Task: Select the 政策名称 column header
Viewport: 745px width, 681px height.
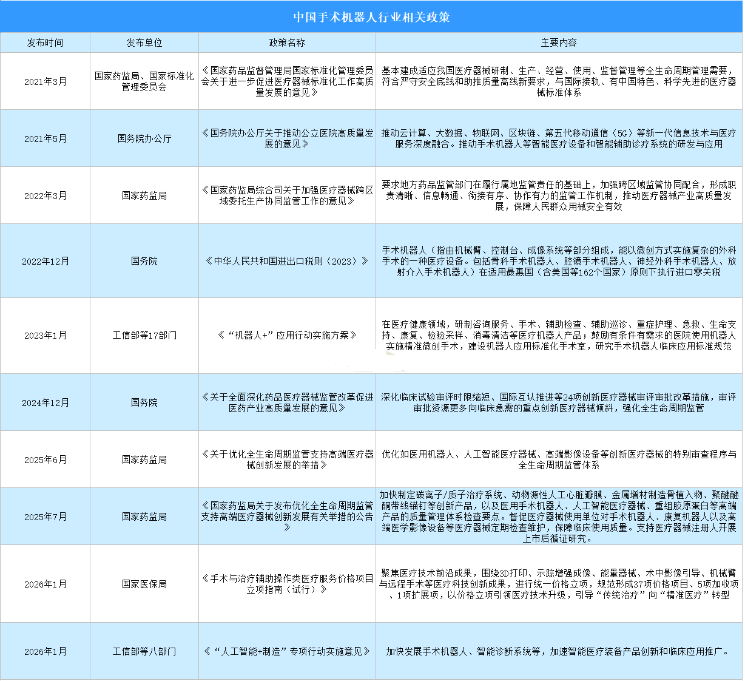Action: pos(287,42)
